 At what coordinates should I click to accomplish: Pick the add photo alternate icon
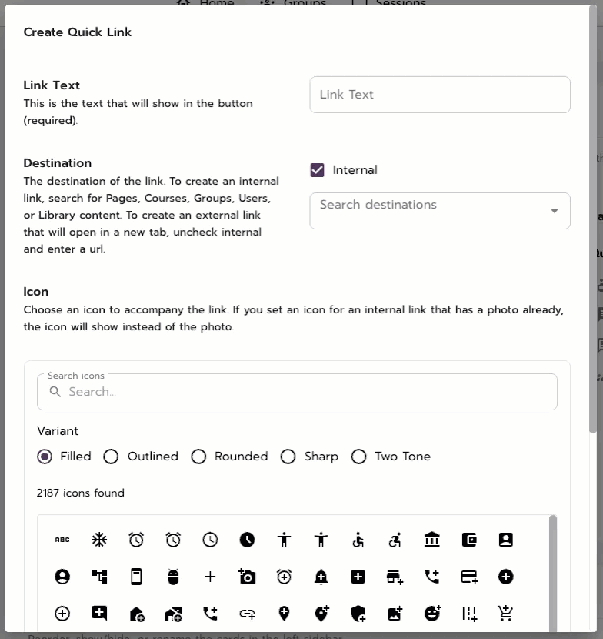point(395,614)
